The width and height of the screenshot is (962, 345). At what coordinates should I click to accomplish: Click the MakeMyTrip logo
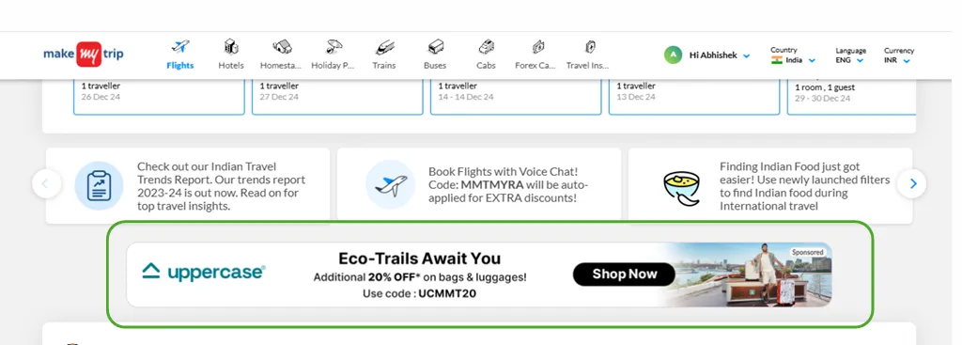coord(84,54)
